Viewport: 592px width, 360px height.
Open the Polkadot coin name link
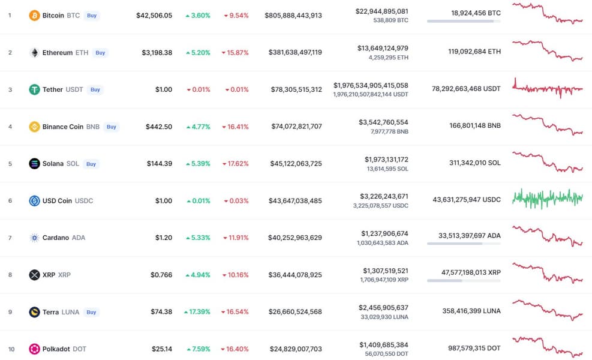click(x=55, y=349)
